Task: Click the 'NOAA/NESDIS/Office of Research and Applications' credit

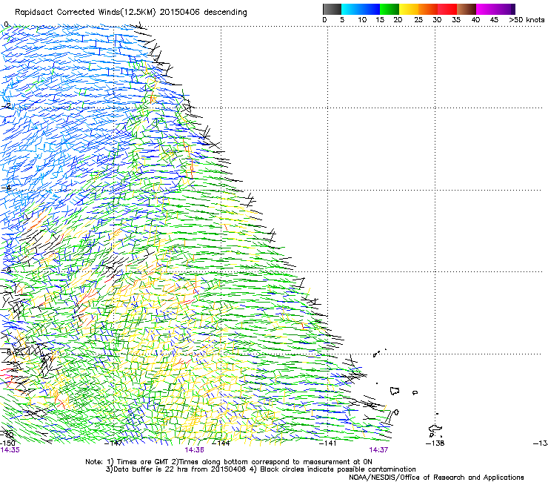Action: (x=436, y=478)
